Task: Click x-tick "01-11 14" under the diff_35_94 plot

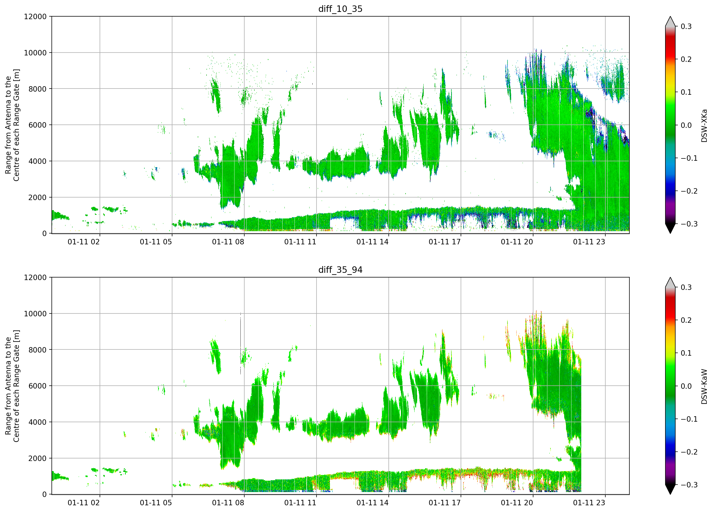Action: pos(372,503)
